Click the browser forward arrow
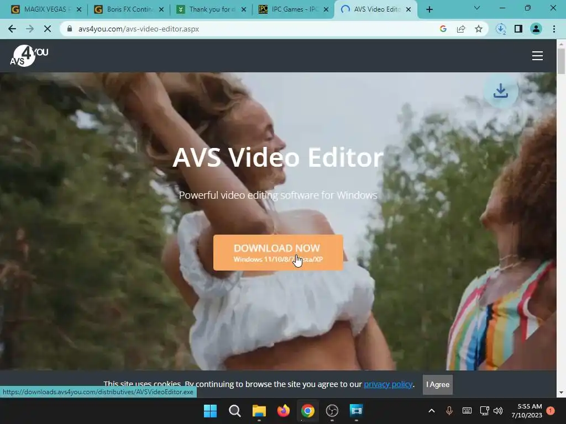 tap(30, 29)
